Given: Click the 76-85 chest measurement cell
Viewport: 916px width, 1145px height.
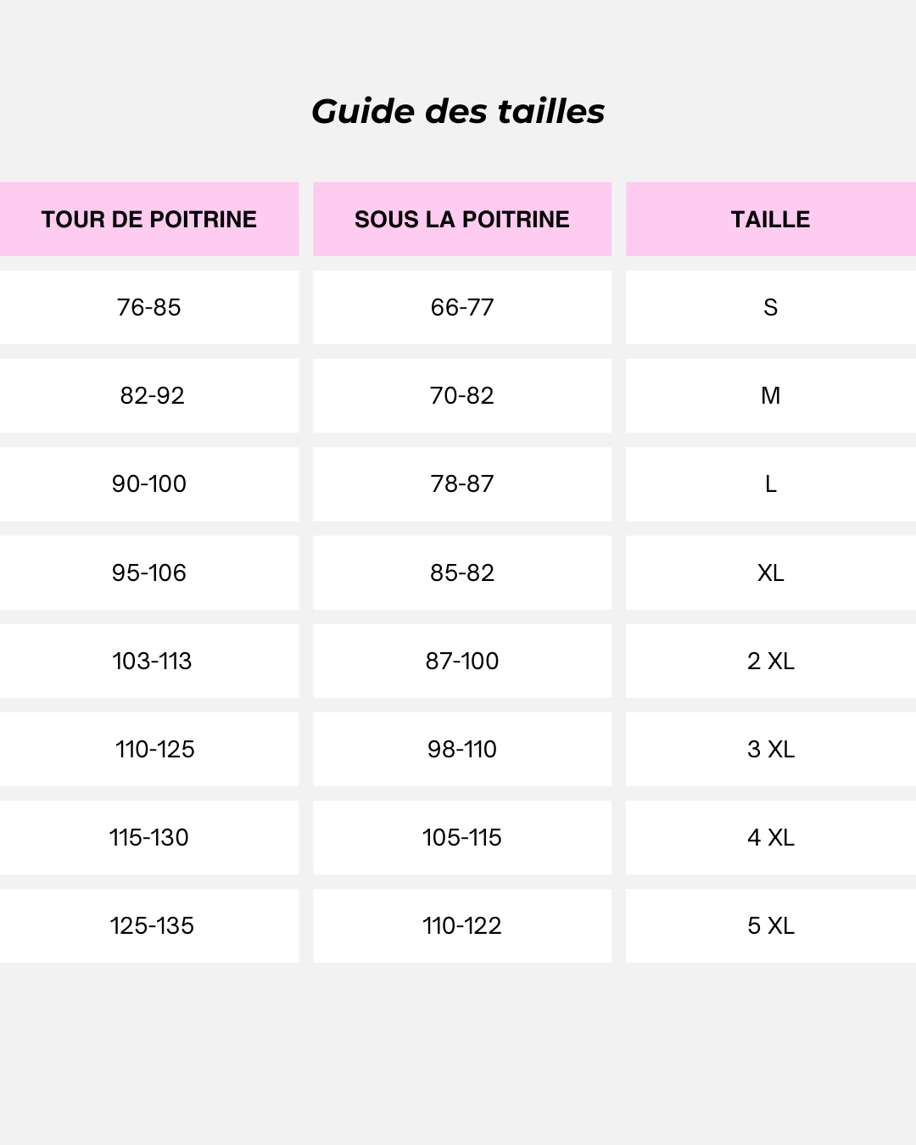Looking at the screenshot, I should pos(149,307).
